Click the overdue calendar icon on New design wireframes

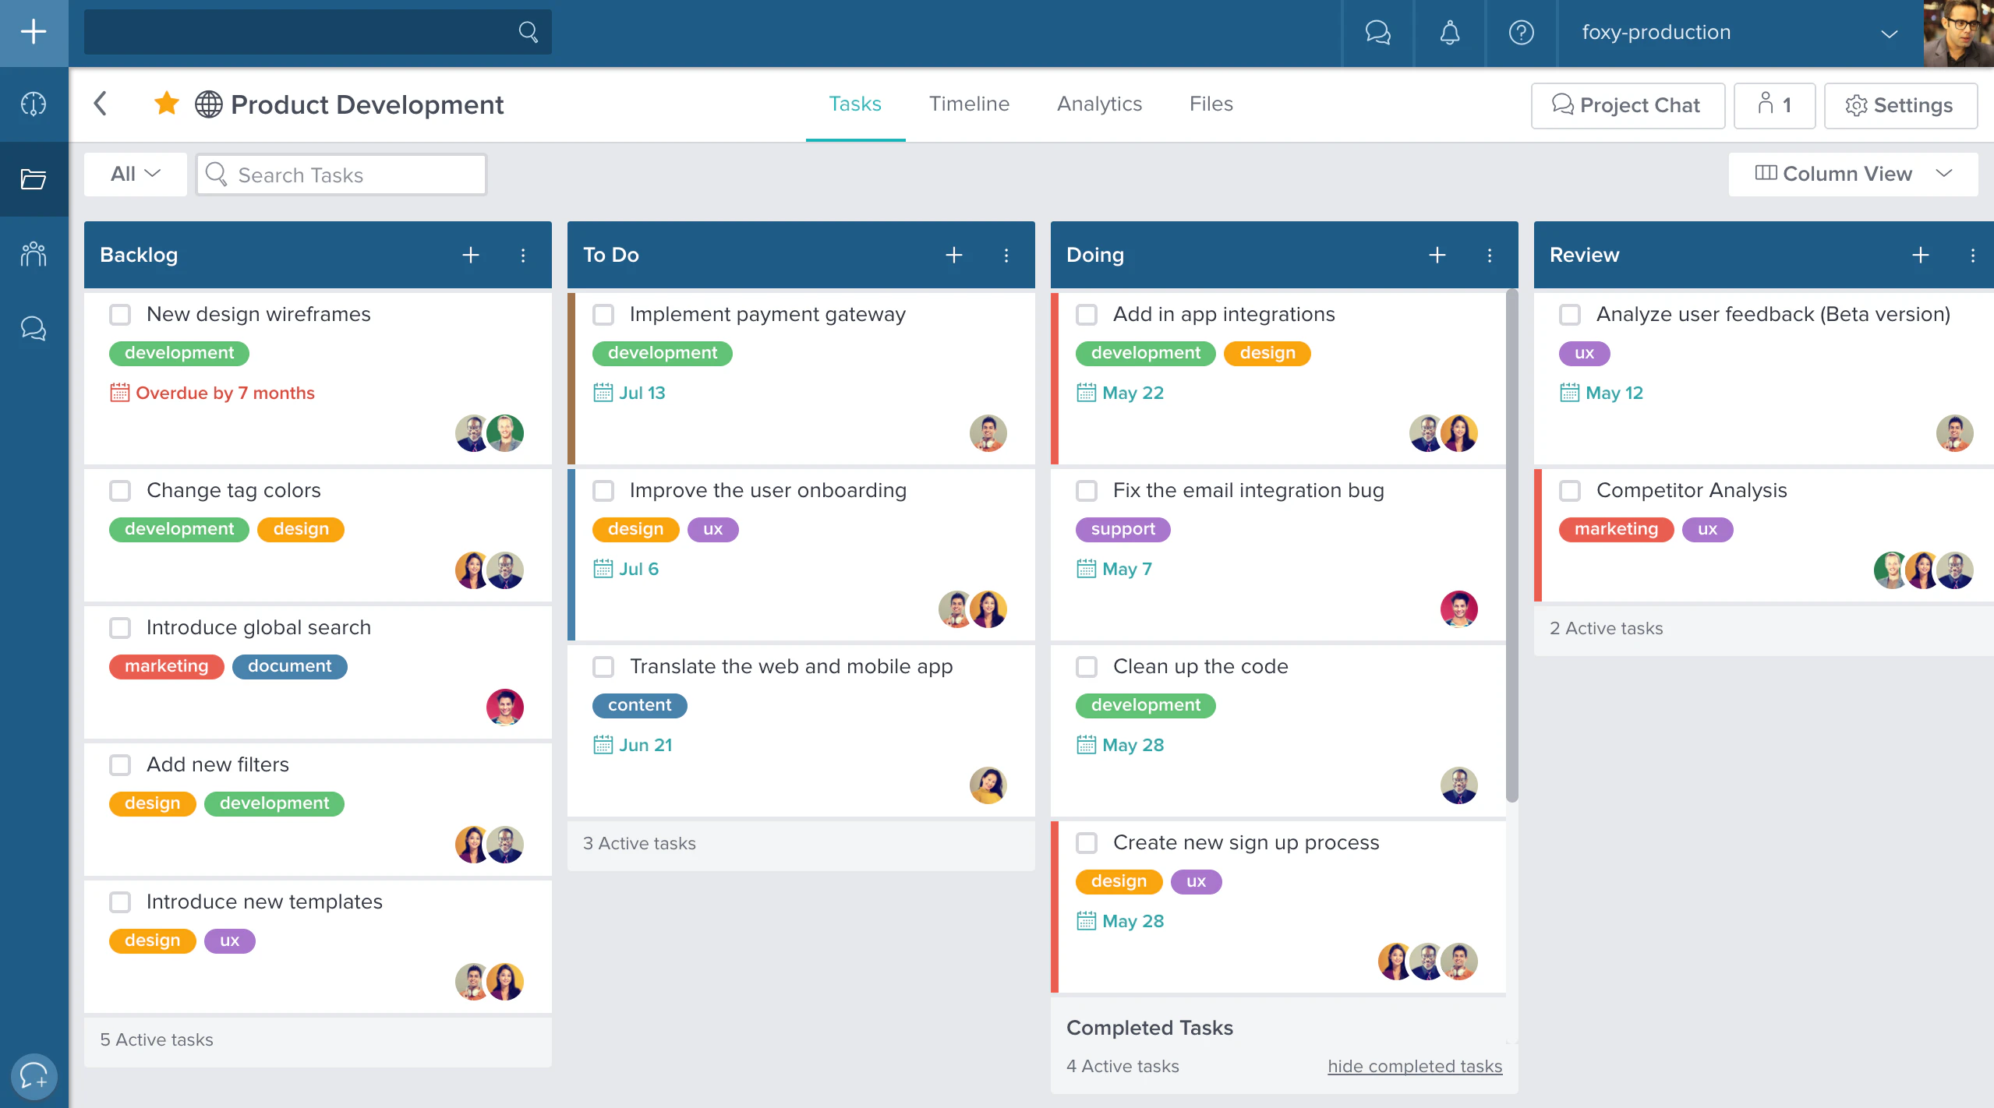(119, 393)
